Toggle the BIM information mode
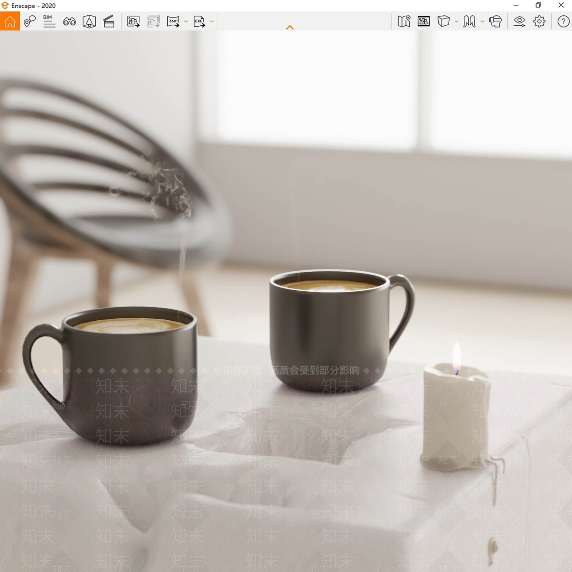572x572 pixels. (49, 21)
